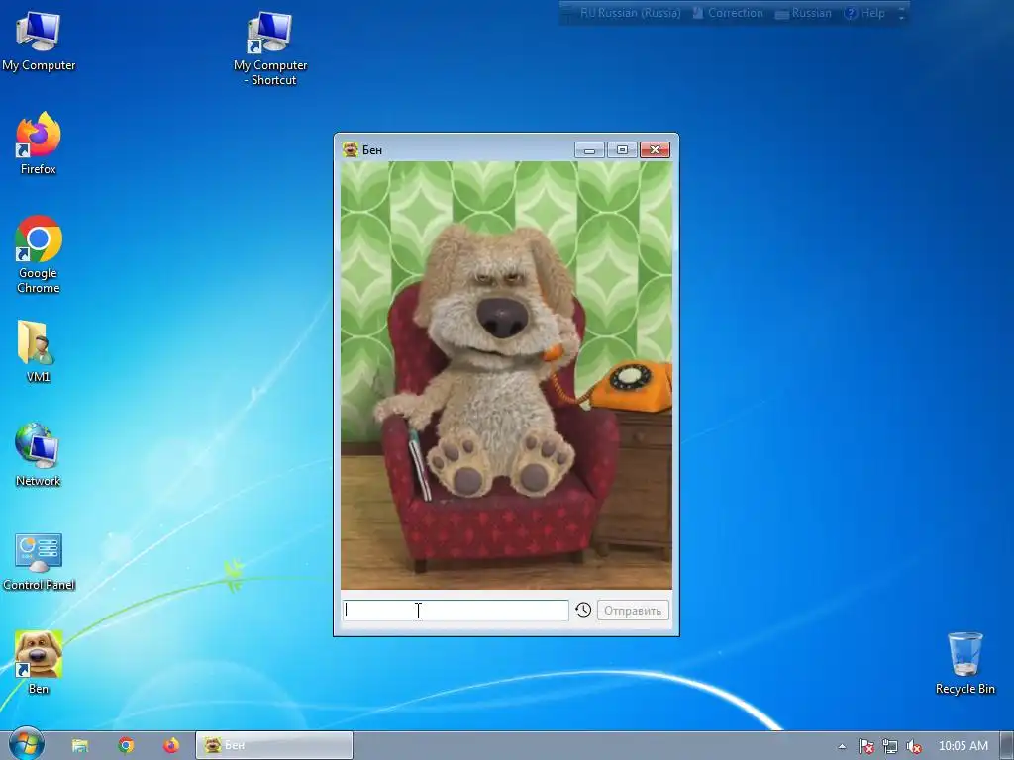1014x760 pixels.
Task: Select the Recycle Bin icon
Action: coord(964,663)
